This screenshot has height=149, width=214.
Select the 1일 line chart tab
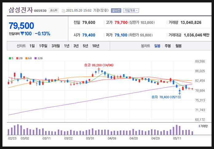[x=32, y=46]
